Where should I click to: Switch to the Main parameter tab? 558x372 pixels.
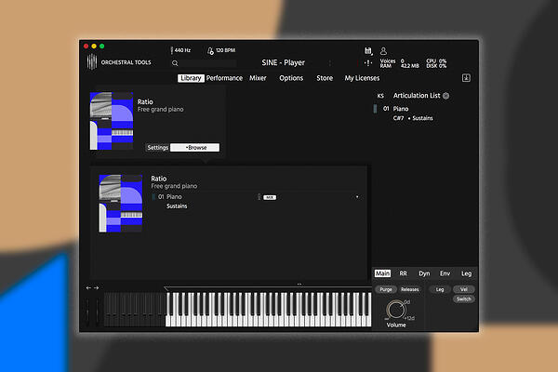382,273
